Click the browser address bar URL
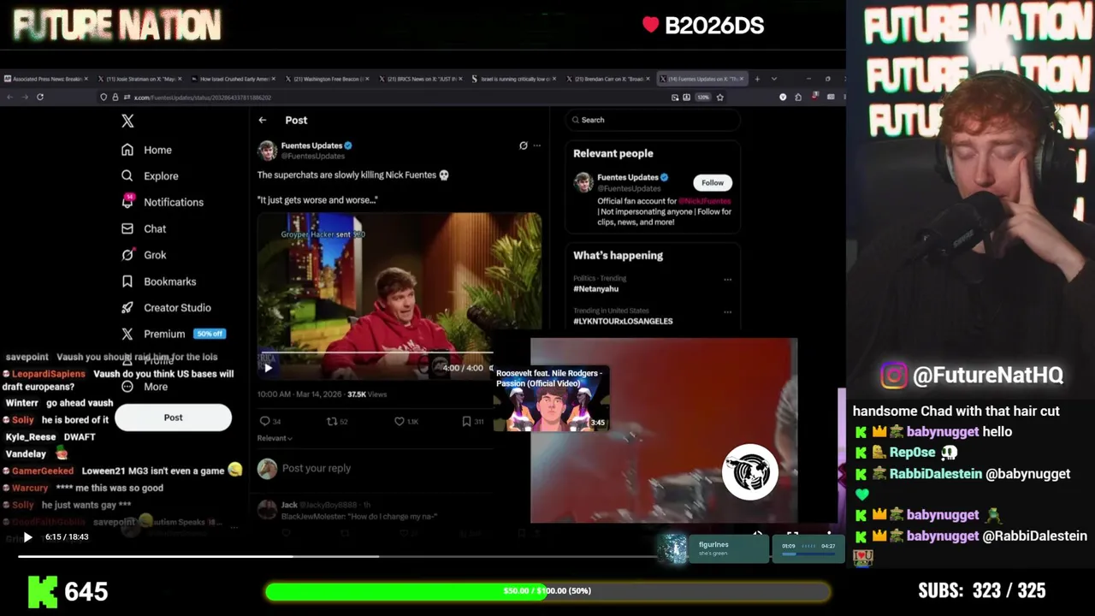Viewport: 1095px width, 616px height. pos(203,98)
